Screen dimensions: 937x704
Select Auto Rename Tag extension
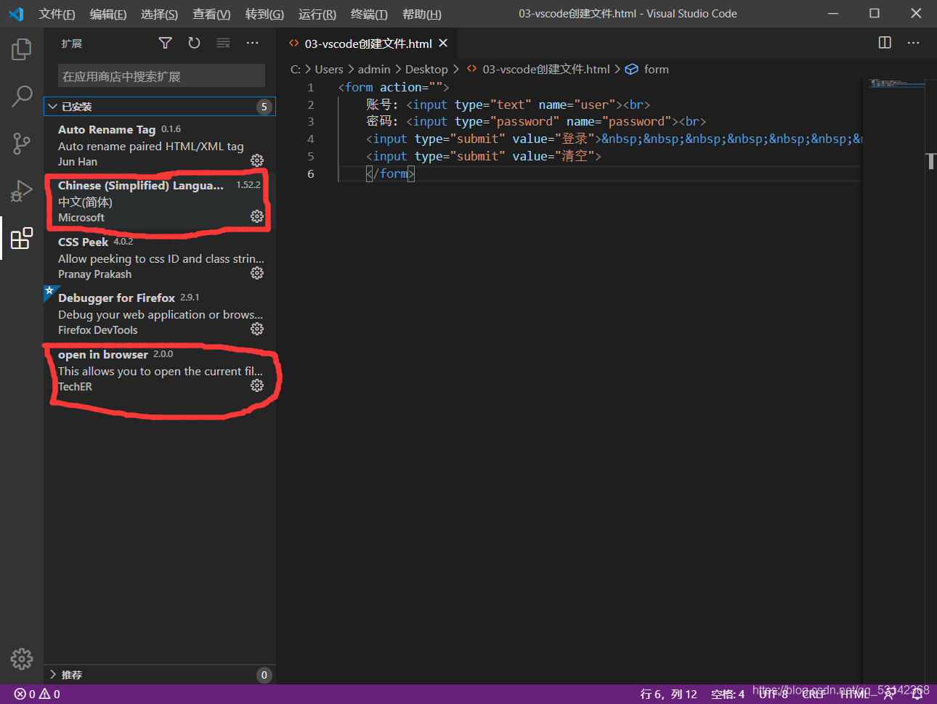pyautogui.click(x=160, y=145)
